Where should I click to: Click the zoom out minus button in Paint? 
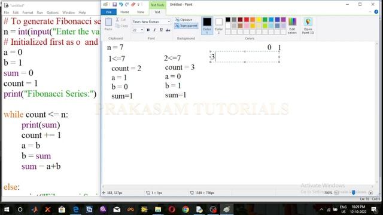pyautogui.click(x=336, y=192)
